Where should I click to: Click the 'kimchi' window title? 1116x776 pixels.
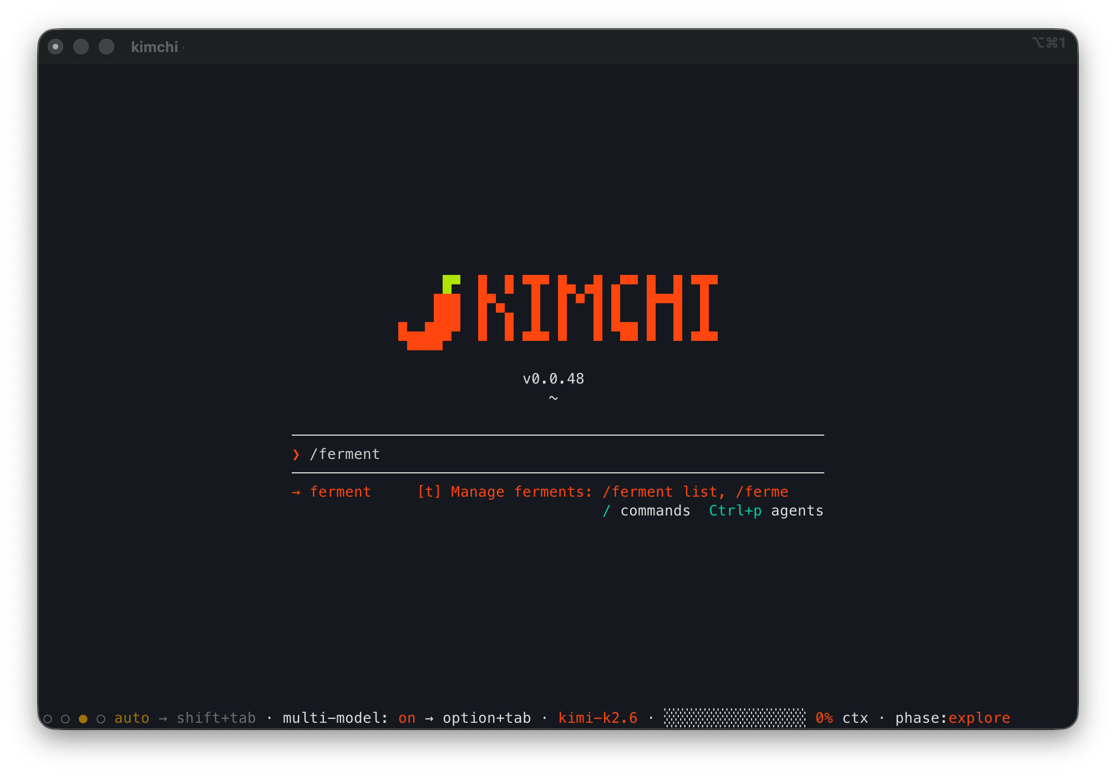pyautogui.click(x=154, y=47)
